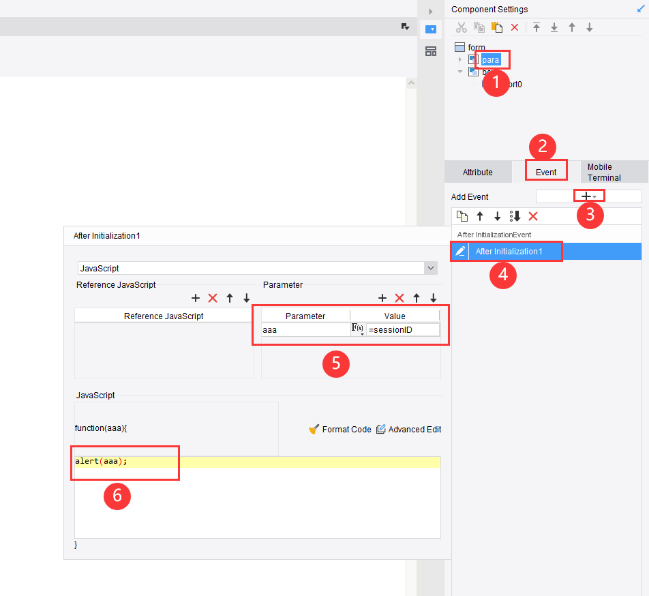
Task: Open the JavaScript event type dropdown
Action: pyautogui.click(x=430, y=268)
